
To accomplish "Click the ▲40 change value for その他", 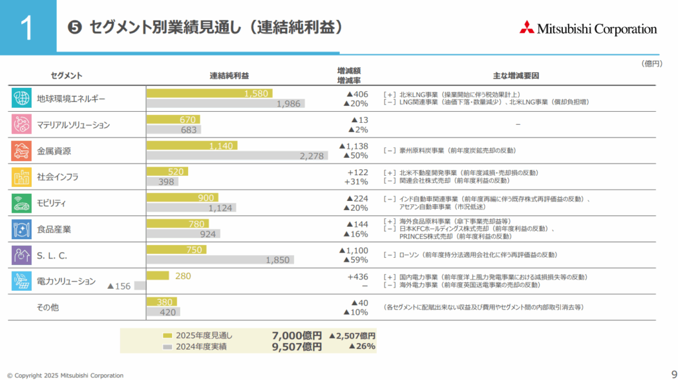I will [x=360, y=303].
